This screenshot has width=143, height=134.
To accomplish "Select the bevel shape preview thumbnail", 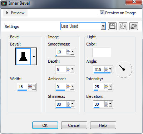I will [x=23, y=57].
